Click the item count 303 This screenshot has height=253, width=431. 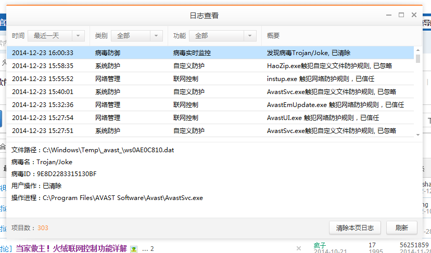tap(43, 228)
